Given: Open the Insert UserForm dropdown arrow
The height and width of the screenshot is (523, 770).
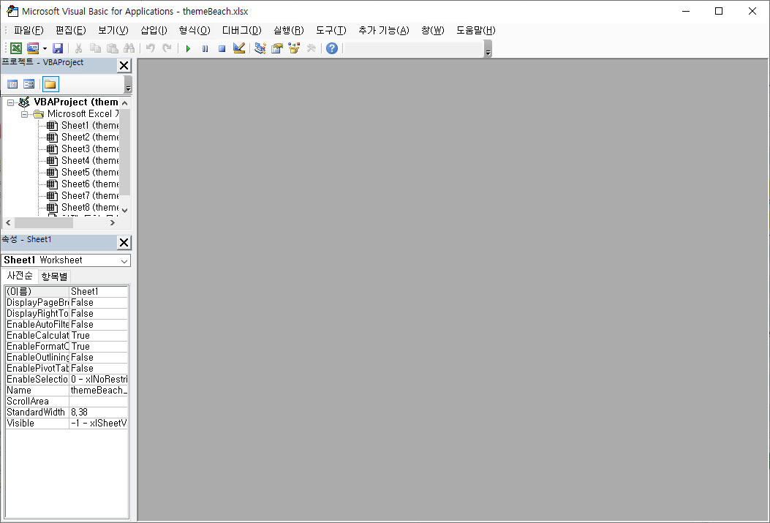Looking at the screenshot, I should [45, 48].
